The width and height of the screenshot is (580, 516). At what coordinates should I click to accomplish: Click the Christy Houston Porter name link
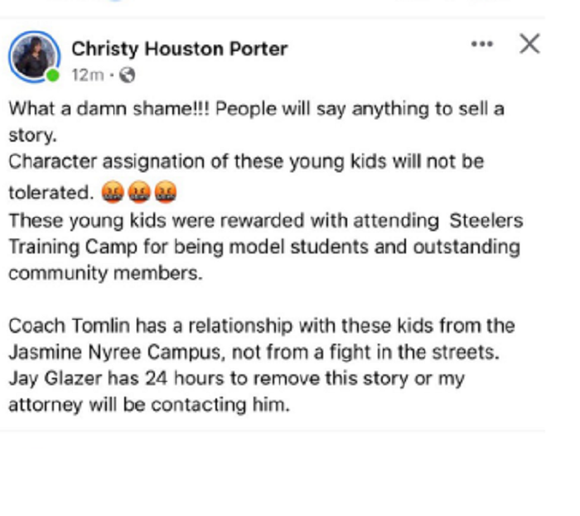tap(179, 49)
